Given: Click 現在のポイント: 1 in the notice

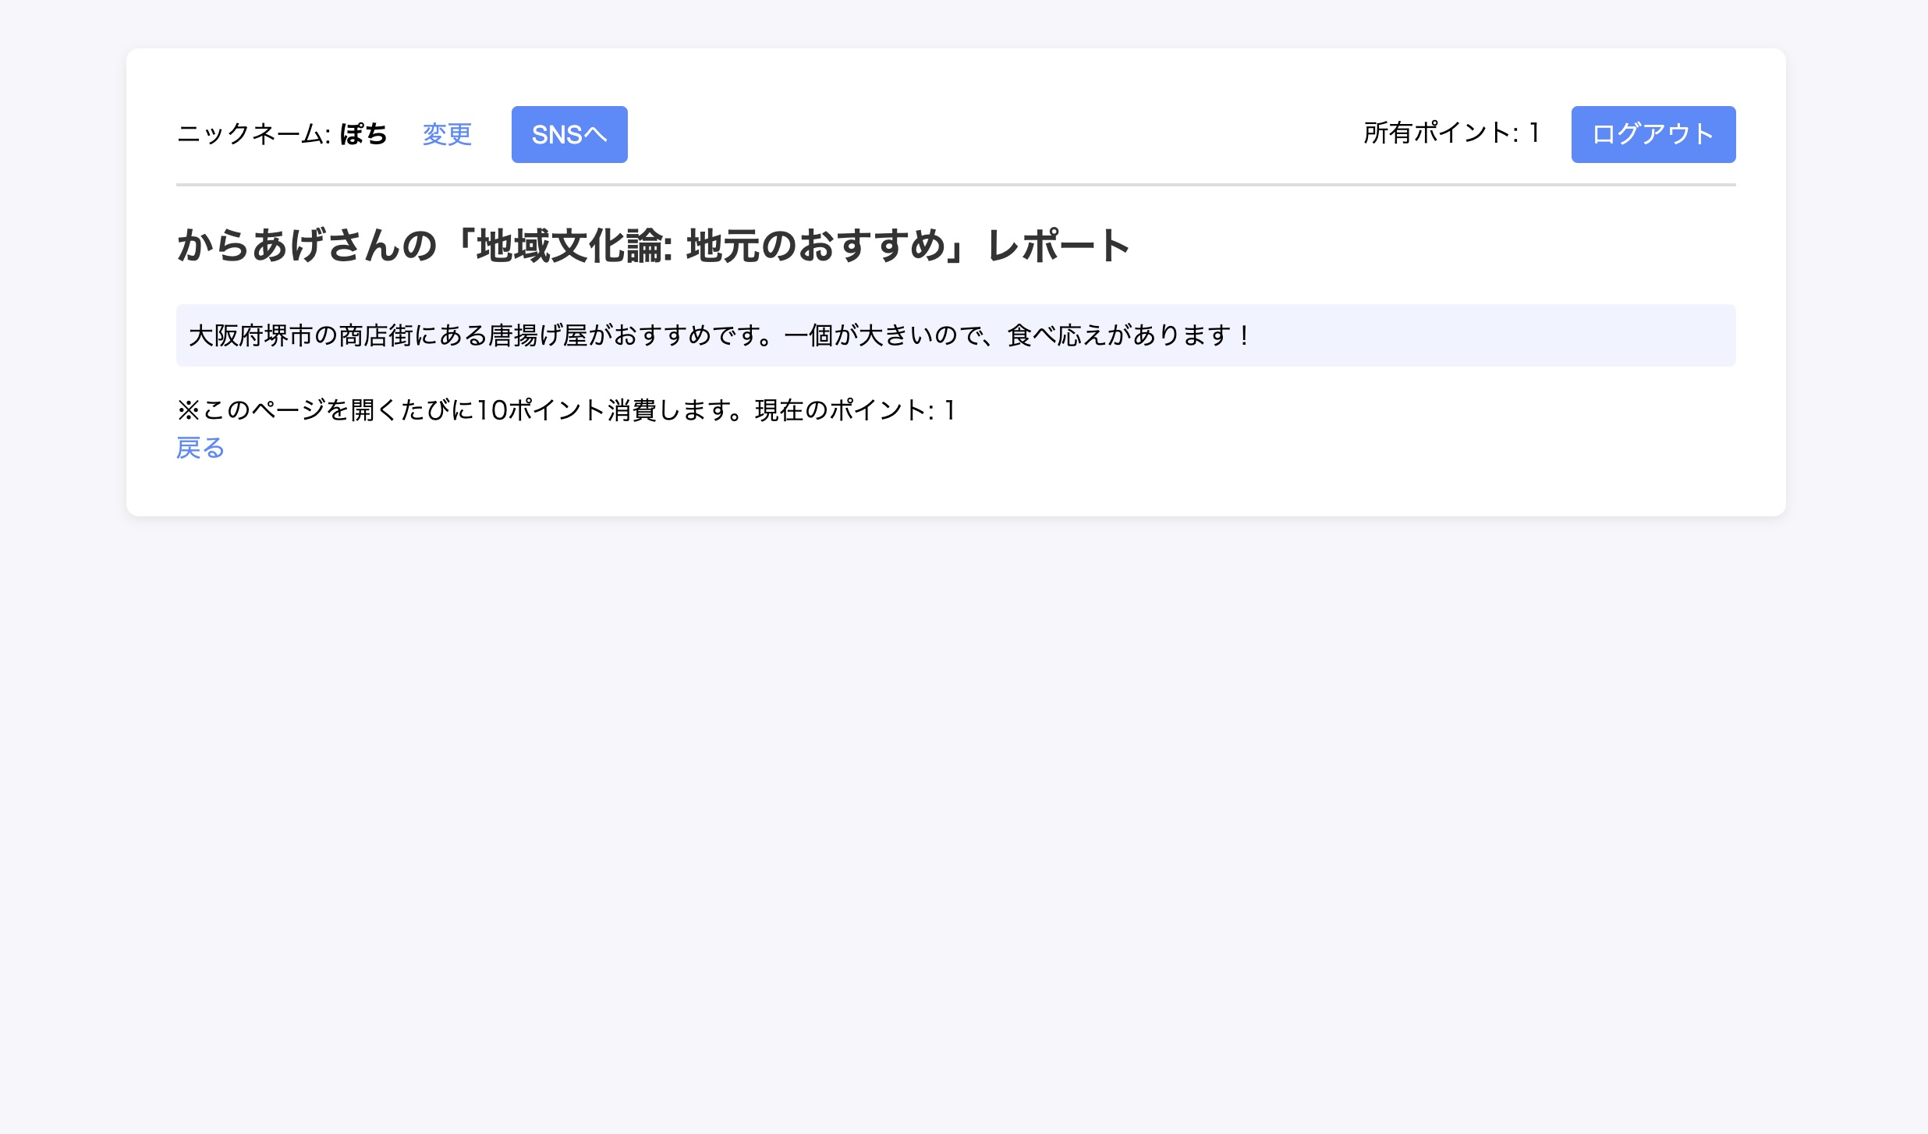Looking at the screenshot, I should tap(855, 410).
